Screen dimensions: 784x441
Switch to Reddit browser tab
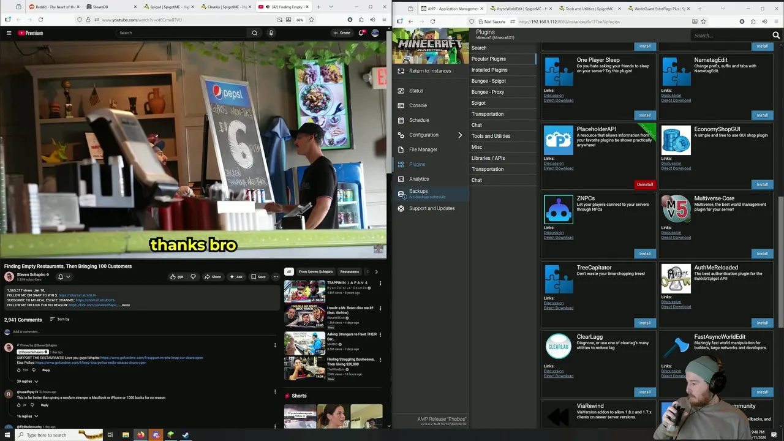(54, 7)
